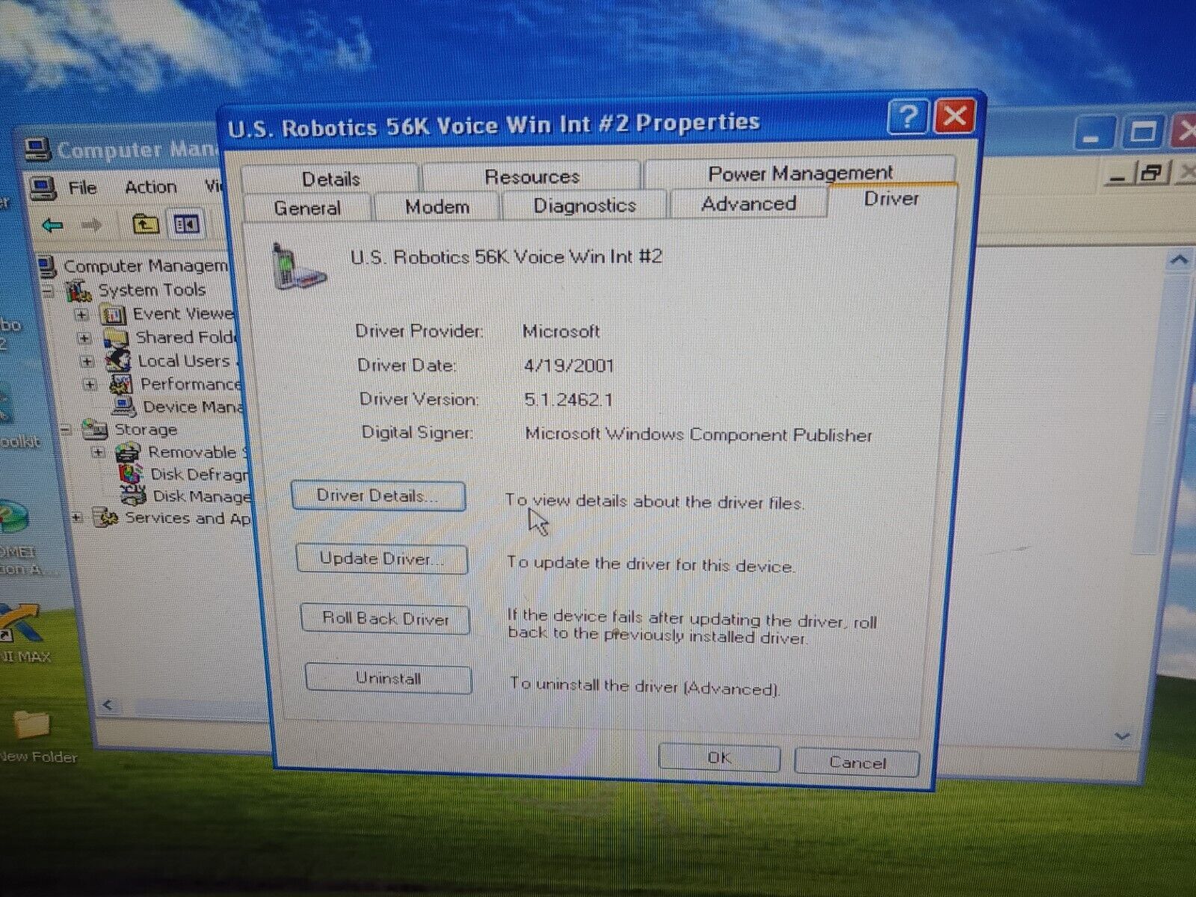Select the Driver tab
Viewport: 1196px width, 897px height.
[891, 199]
